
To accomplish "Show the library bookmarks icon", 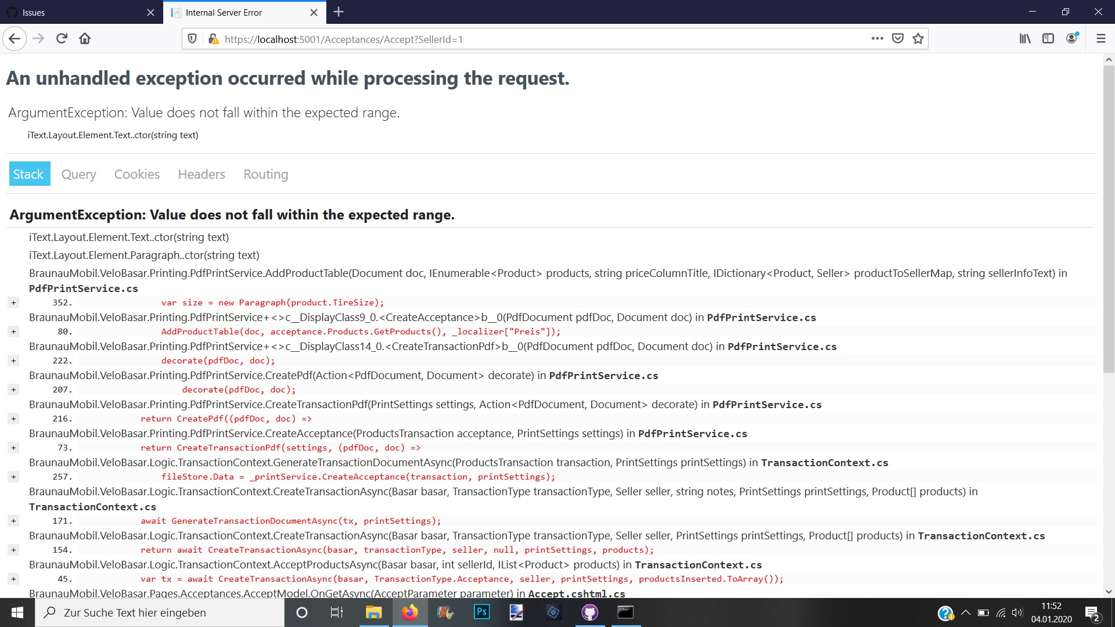I will click(x=1025, y=39).
